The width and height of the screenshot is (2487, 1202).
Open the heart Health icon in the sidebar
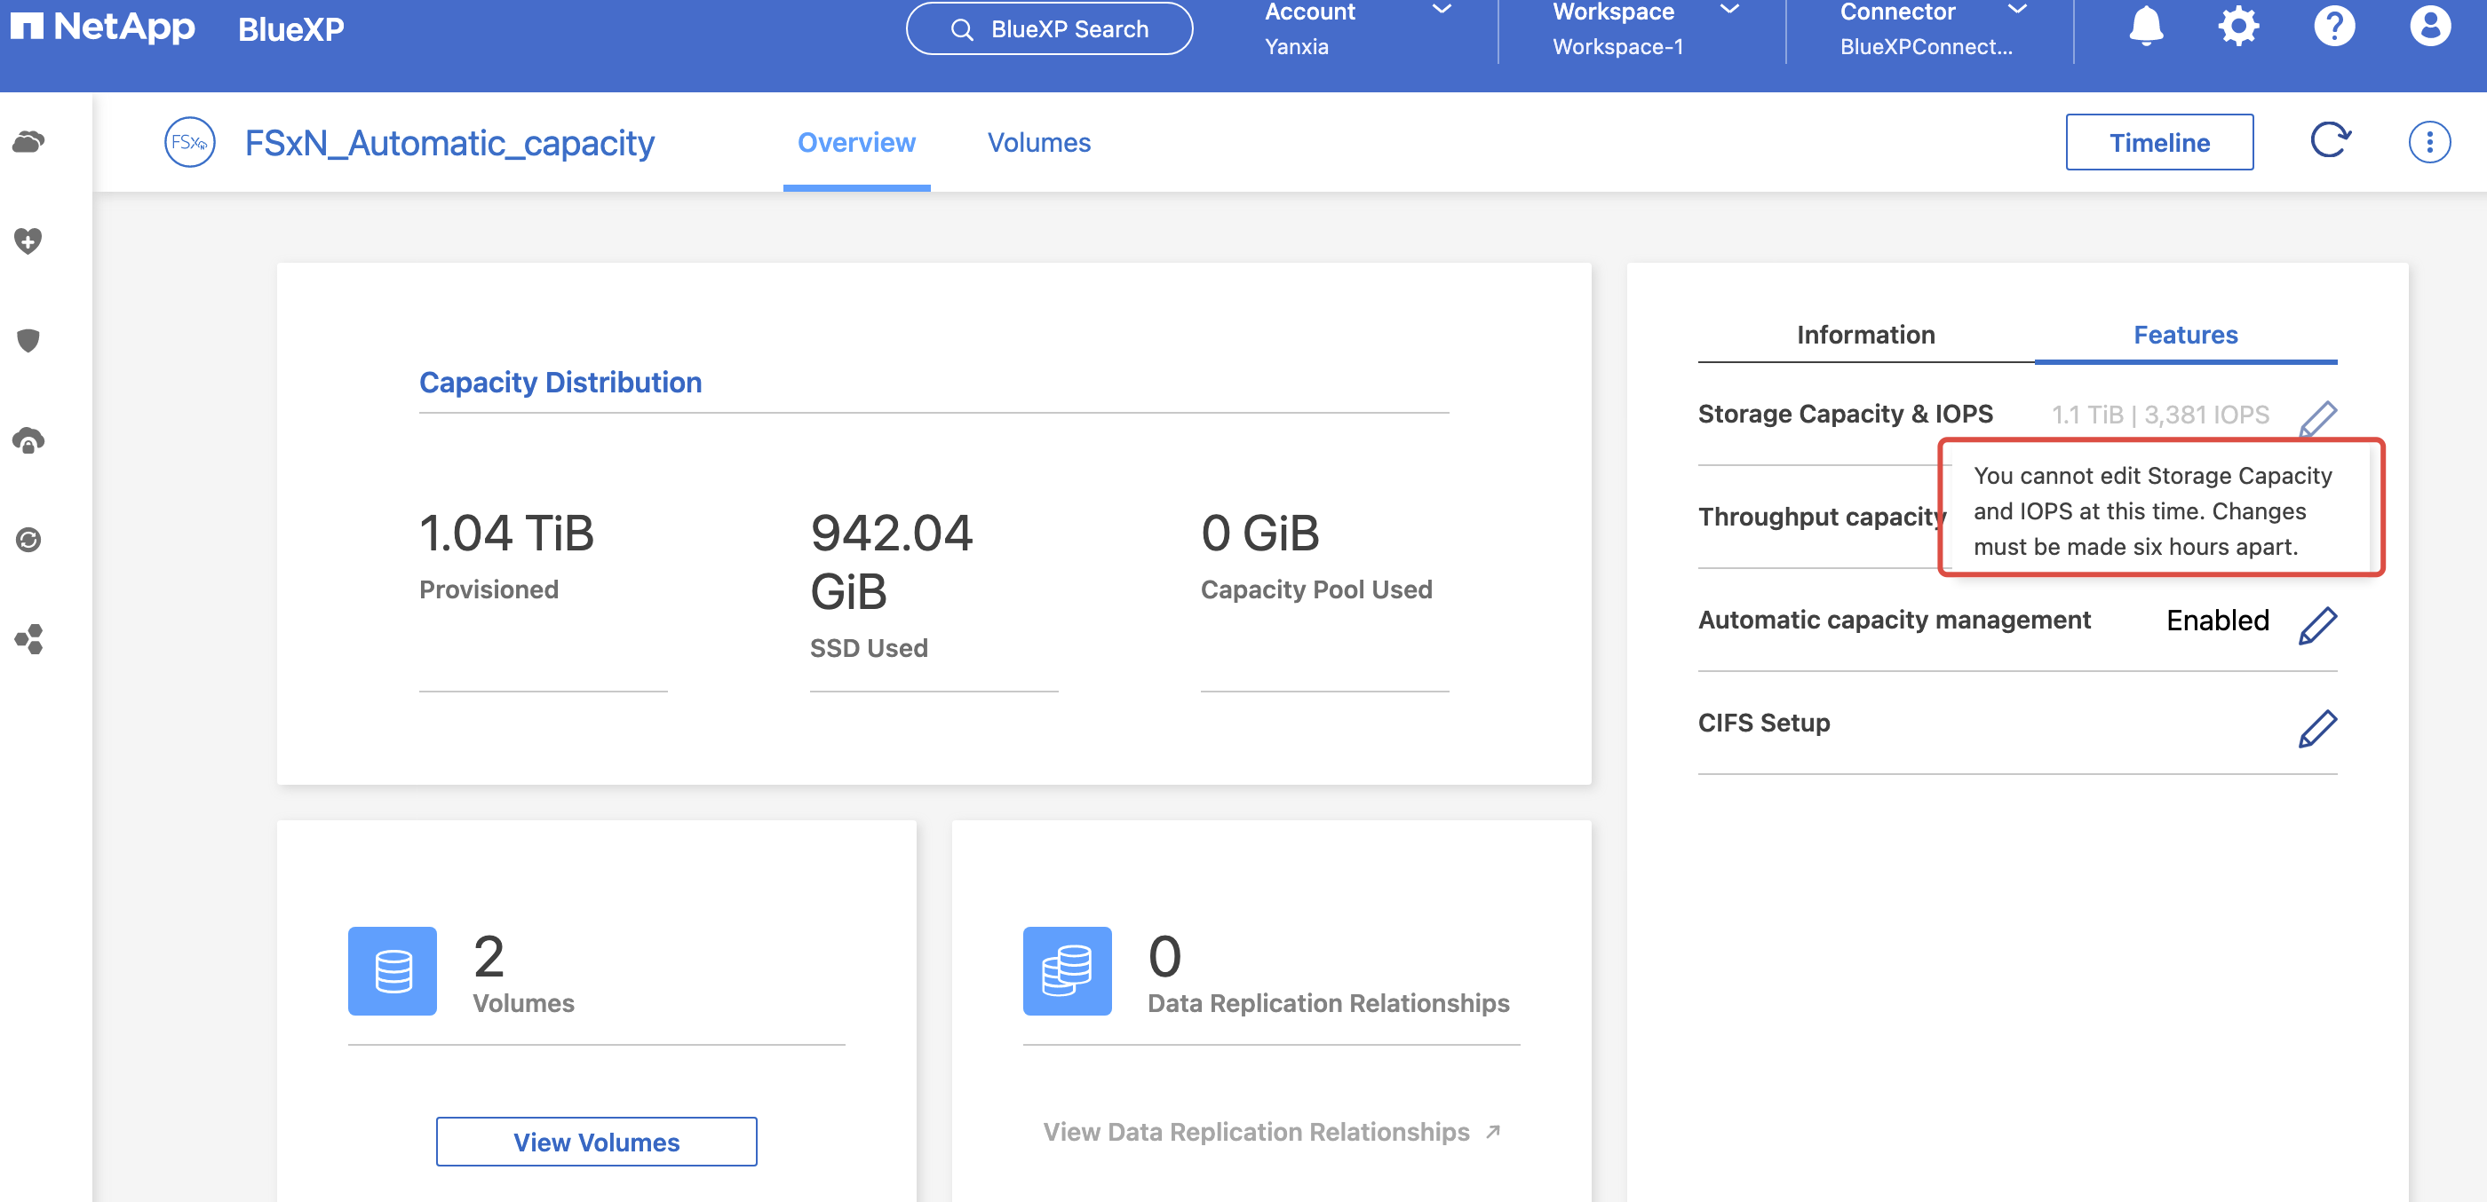pyautogui.click(x=28, y=241)
